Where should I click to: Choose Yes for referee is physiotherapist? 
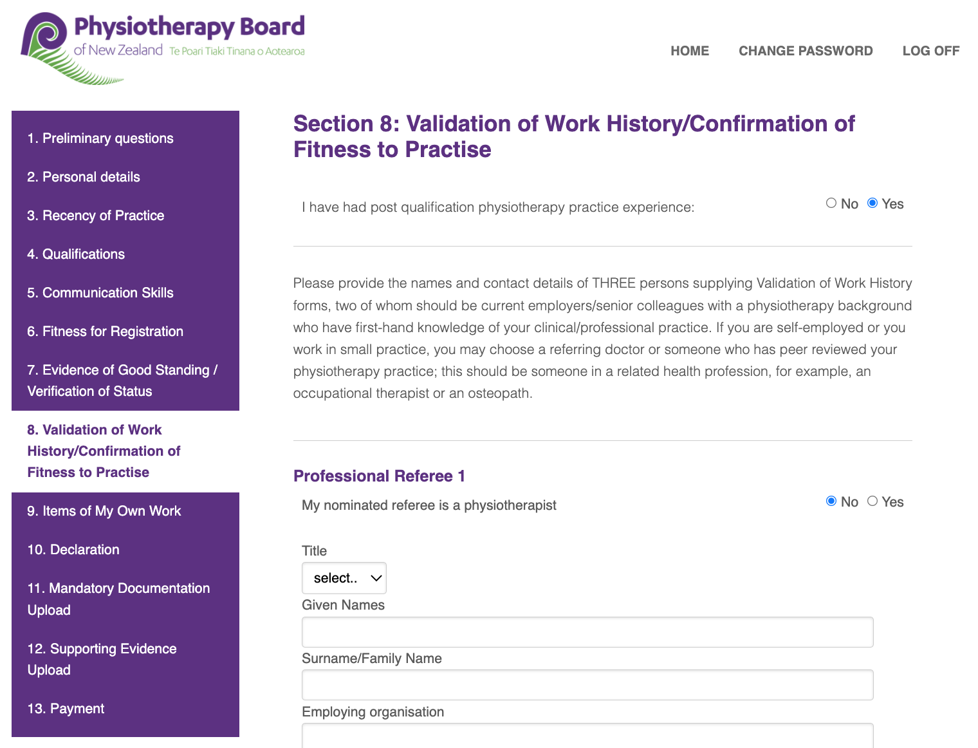872,501
